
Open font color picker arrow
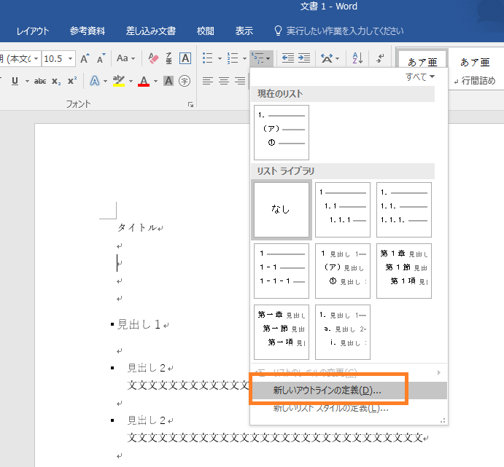(155, 81)
